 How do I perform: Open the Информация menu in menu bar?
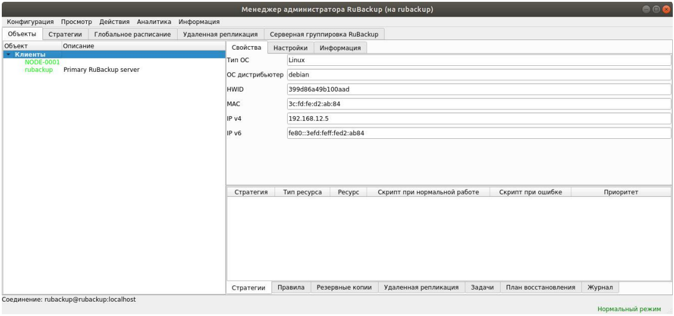[x=199, y=22]
